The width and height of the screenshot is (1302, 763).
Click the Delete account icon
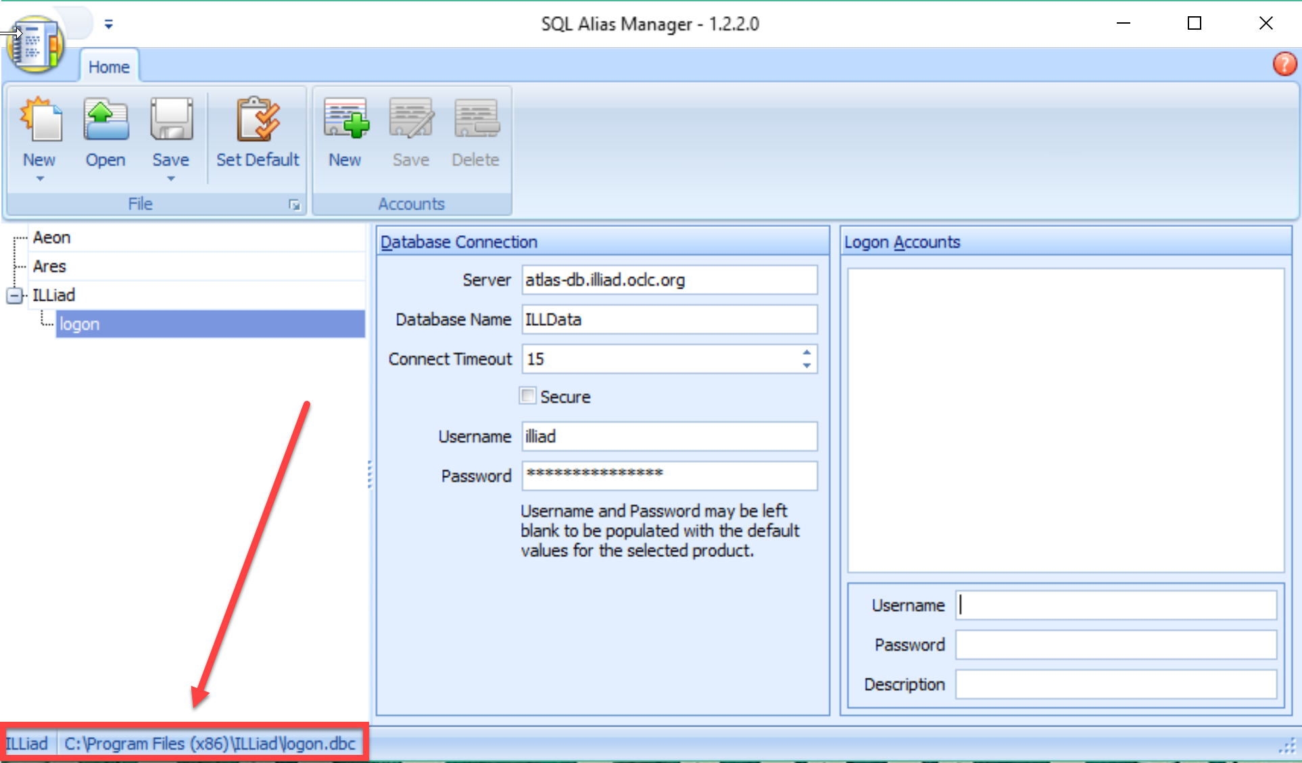476,120
